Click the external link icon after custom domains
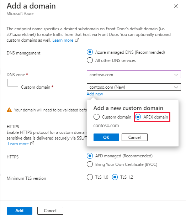This screenshot has height=220, width=186. point(77,40)
